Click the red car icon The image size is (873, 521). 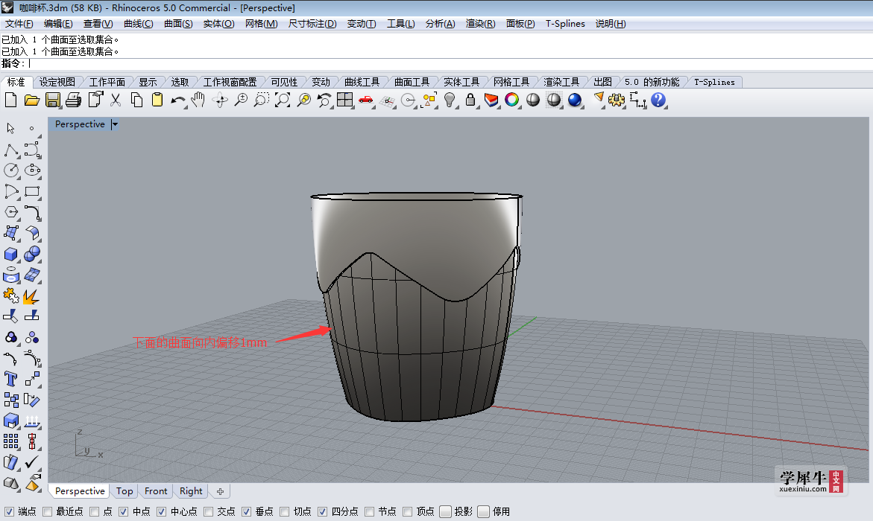pos(366,100)
